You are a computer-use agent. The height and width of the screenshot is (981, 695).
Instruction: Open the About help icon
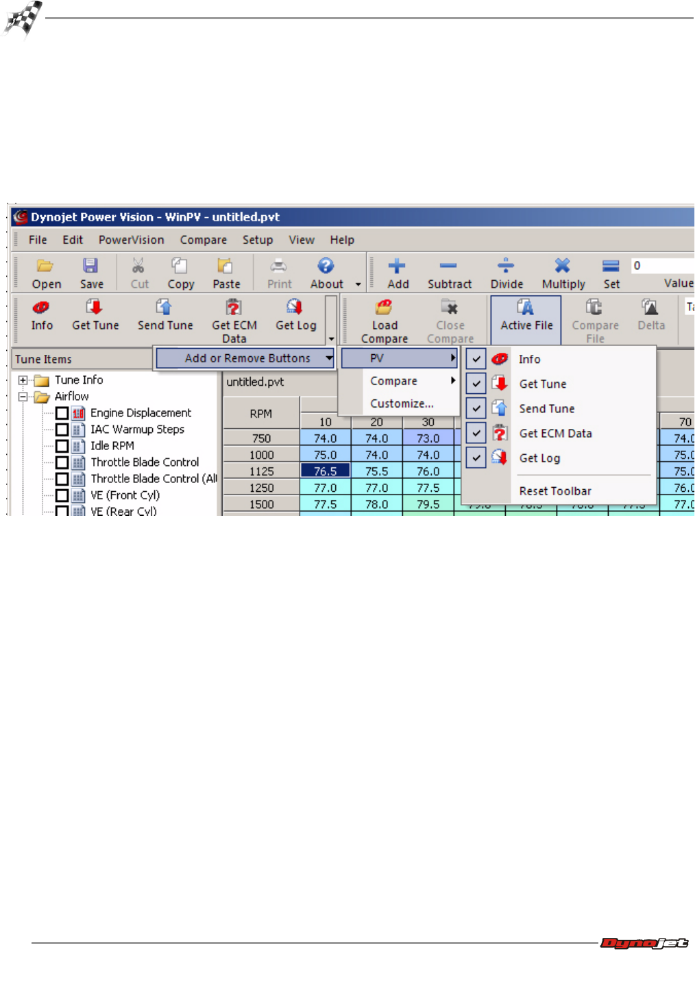coord(326,266)
